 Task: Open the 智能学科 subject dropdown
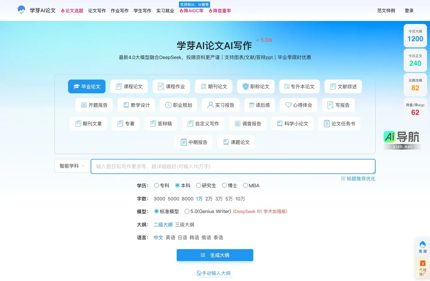72,166
